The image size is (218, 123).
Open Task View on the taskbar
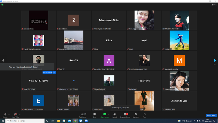53,121
